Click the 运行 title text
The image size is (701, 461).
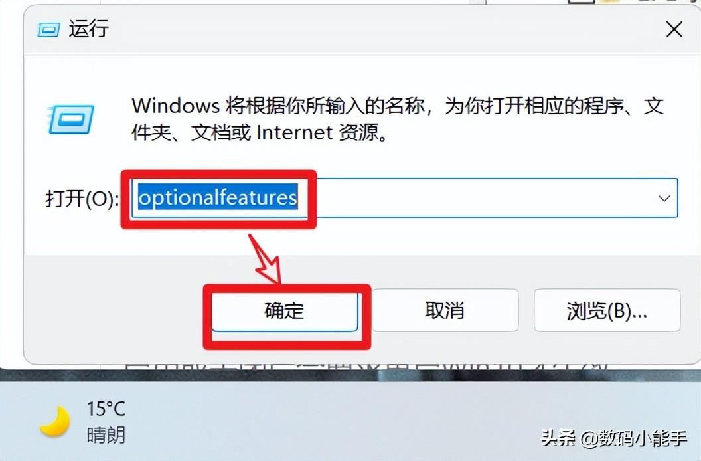pos(88,29)
